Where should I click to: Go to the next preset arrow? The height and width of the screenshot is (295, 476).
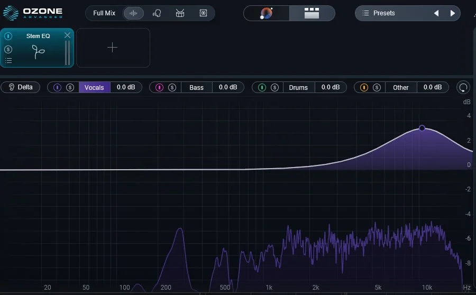click(x=452, y=13)
